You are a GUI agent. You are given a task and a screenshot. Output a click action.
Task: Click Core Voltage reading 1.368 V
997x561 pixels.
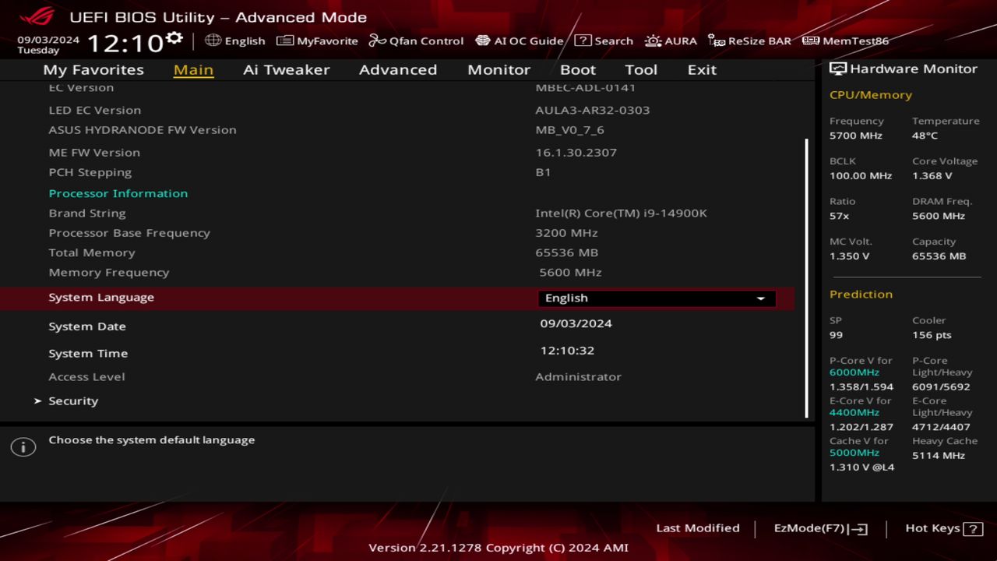932,176
